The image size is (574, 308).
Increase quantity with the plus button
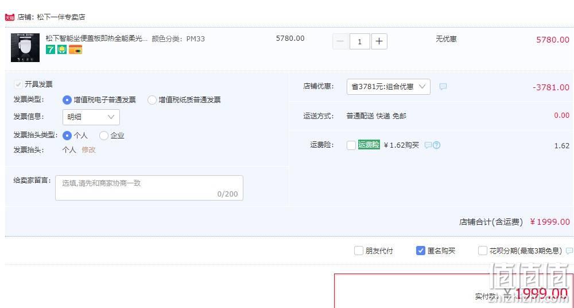coord(379,41)
